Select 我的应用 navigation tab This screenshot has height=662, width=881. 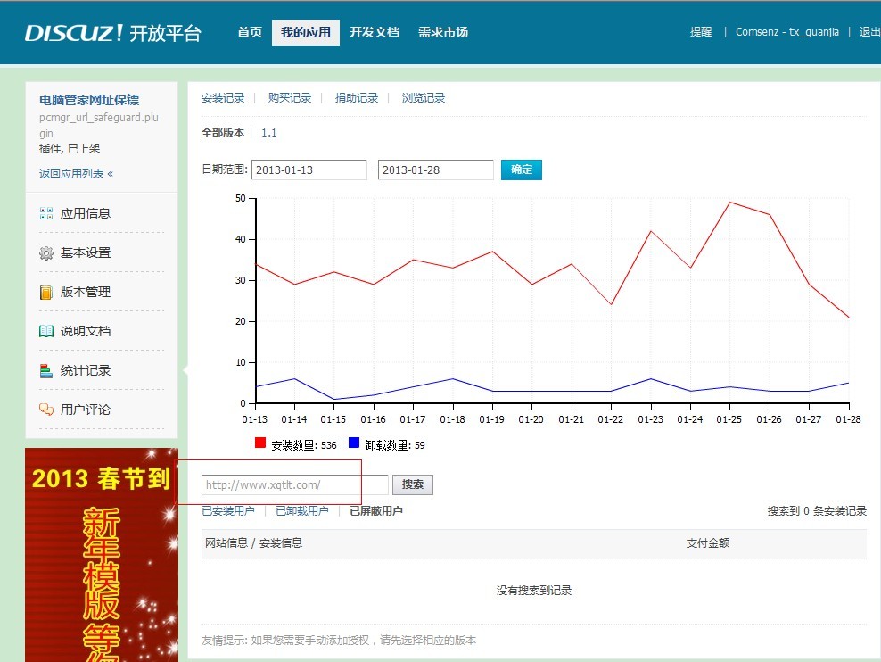tap(306, 32)
